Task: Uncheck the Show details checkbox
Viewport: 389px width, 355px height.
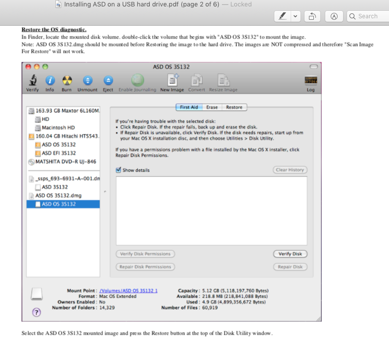Action: (119, 170)
